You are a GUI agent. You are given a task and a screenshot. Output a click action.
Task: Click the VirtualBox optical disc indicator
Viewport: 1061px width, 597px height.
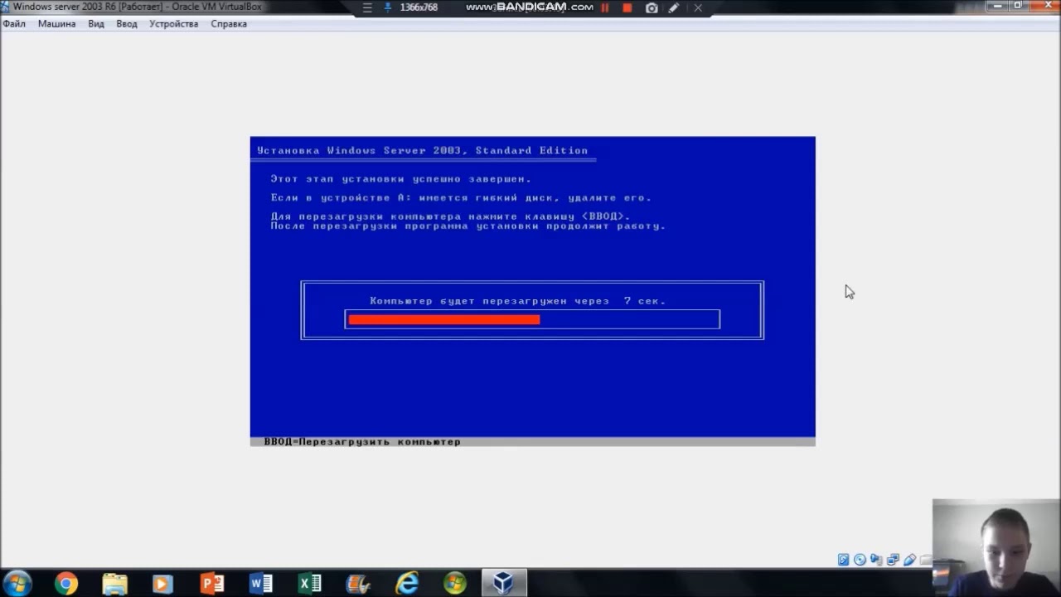tap(860, 560)
